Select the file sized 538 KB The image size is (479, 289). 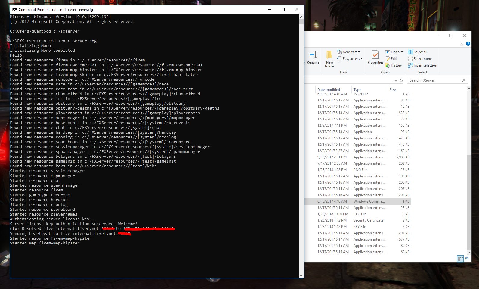point(358,113)
